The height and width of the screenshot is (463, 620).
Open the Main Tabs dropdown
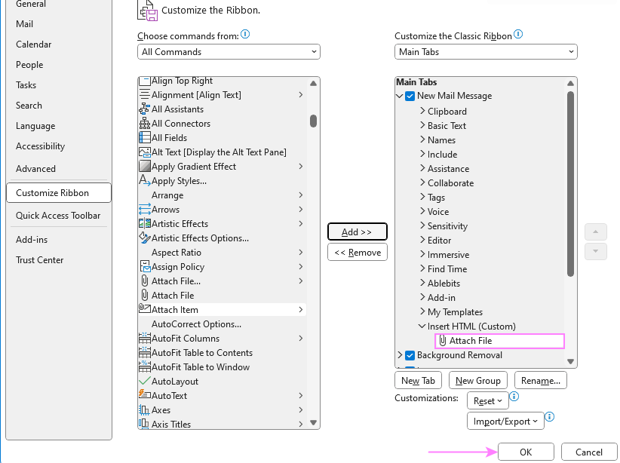click(485, 51)
